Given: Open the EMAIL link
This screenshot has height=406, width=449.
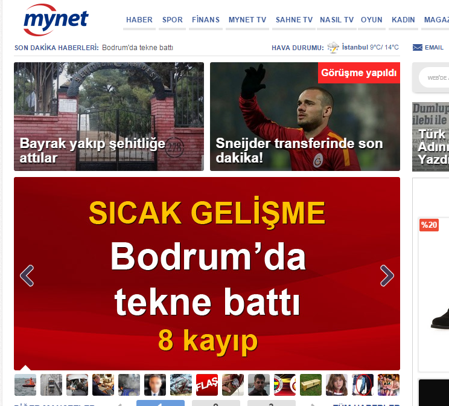Looking at the screenshot, I should pyautogui.click(x=434, y=48).
